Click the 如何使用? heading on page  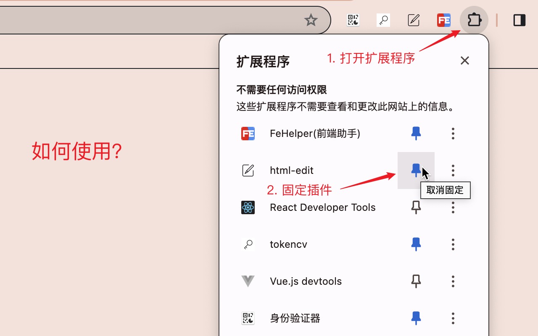(77, 151)
